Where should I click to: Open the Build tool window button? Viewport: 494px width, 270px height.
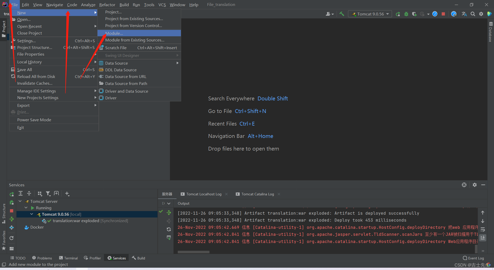coord(139,258)
